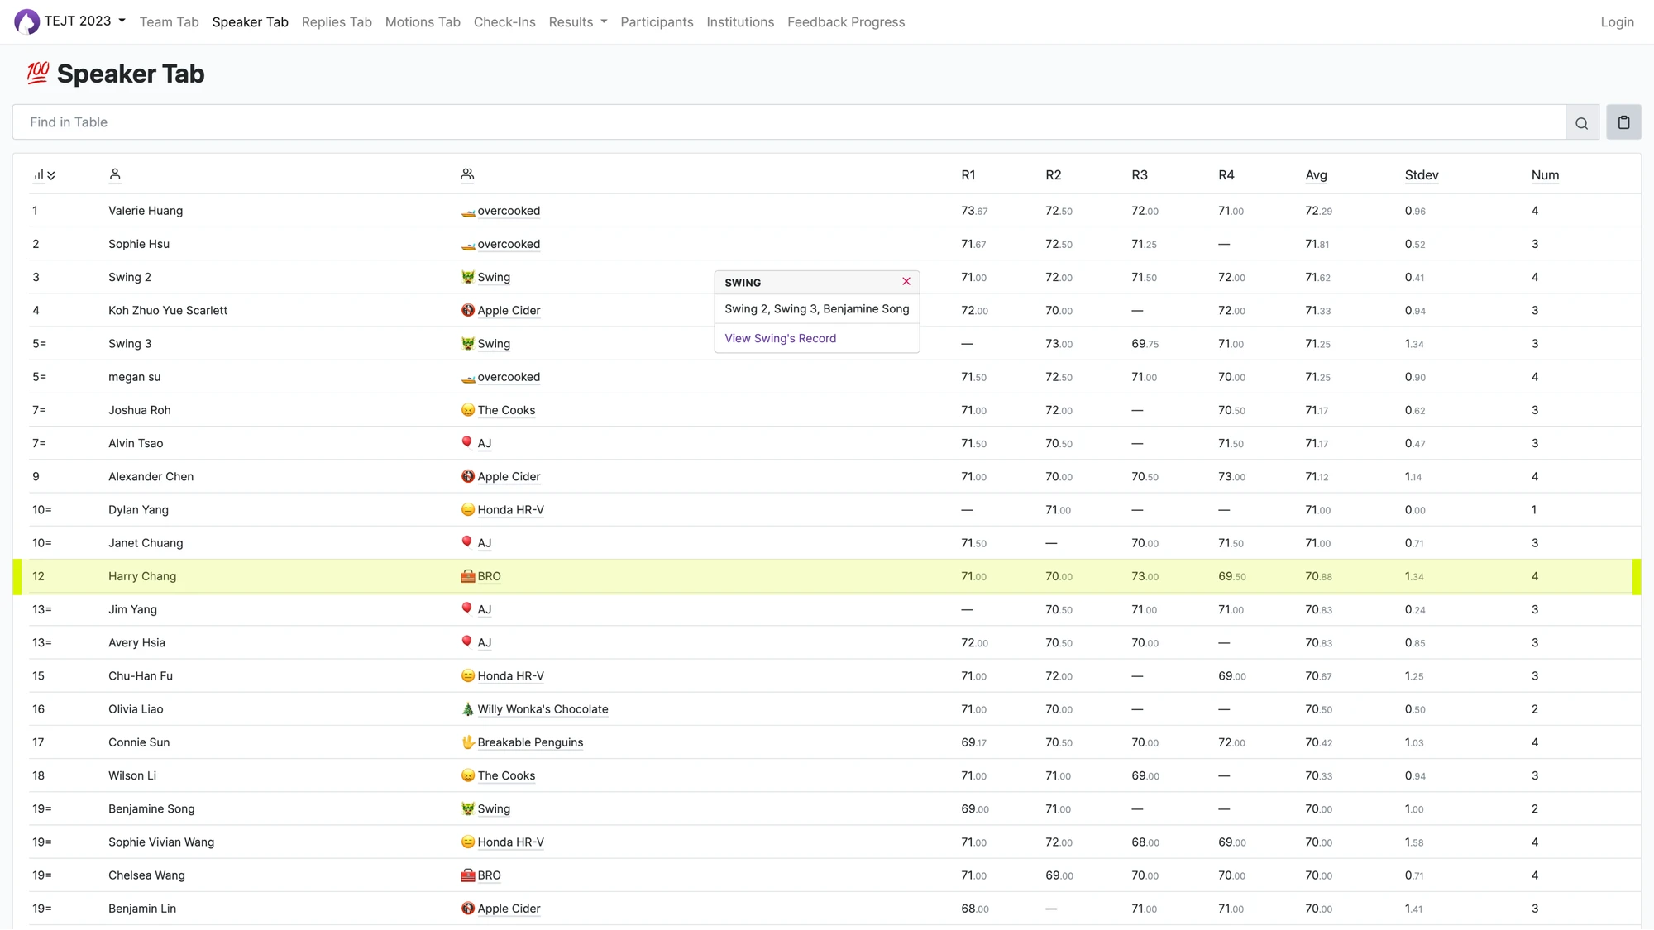Click the monkey emoji beside Swing 2
The width and height of the screenshot is (1654, 930).
point(467,277)
